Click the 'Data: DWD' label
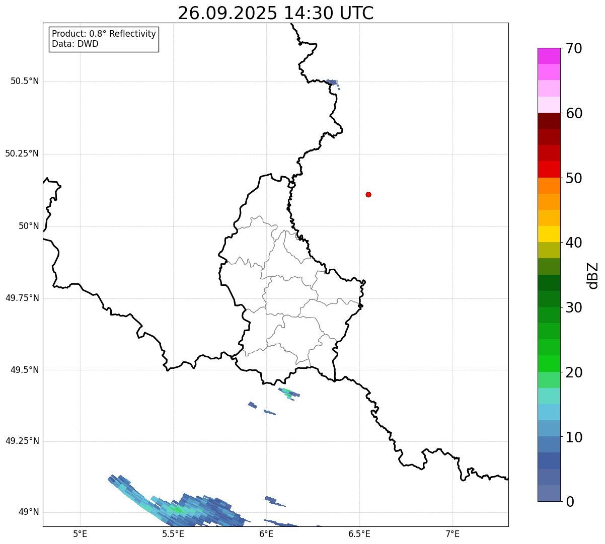This screenshot has width=605, height=544. [x=75, y=44]
